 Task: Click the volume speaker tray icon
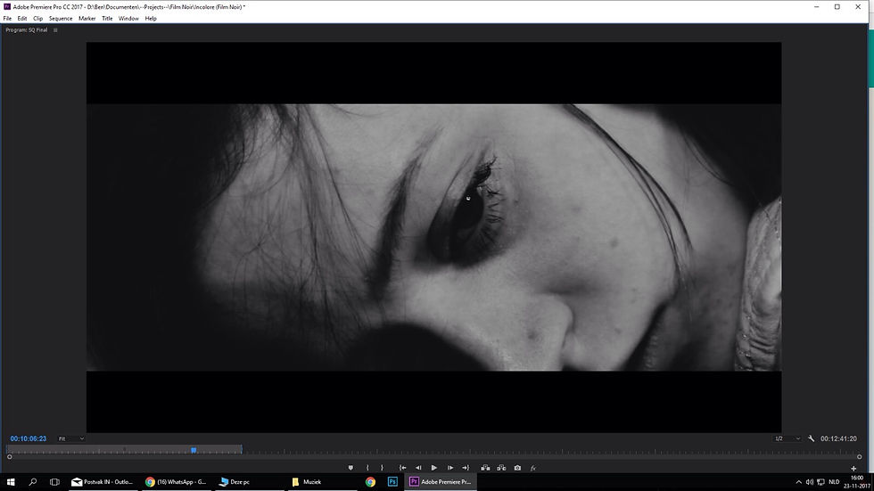[x=810, y=482]
